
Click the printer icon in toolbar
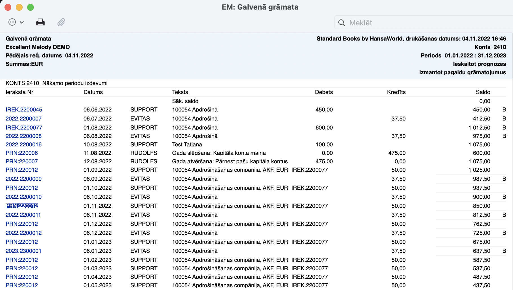[x=40, y=22]
